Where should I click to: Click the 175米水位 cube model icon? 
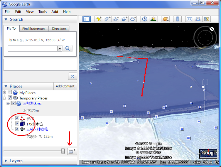pos(22,124)
